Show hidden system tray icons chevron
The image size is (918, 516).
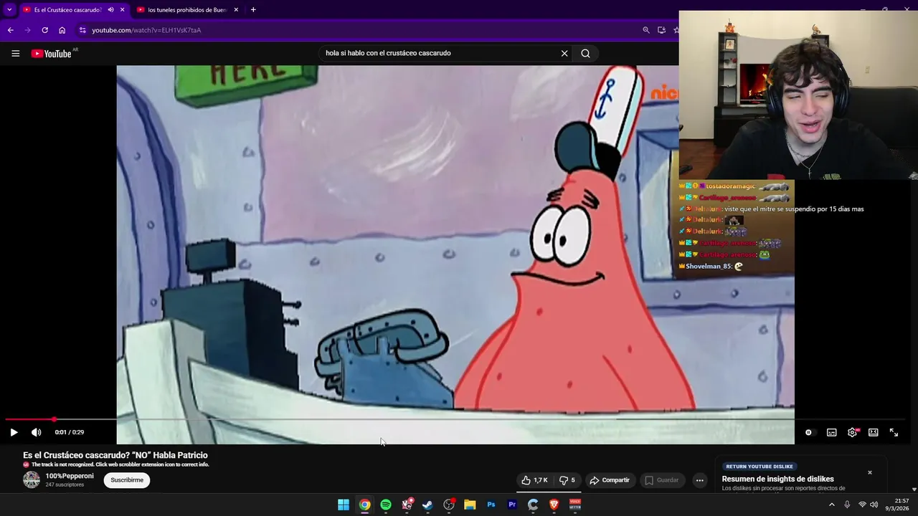pyautogui.click(x=832, y=505)
